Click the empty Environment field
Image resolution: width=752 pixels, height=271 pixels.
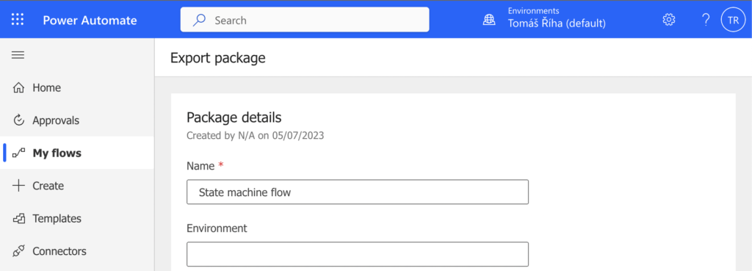358,254
